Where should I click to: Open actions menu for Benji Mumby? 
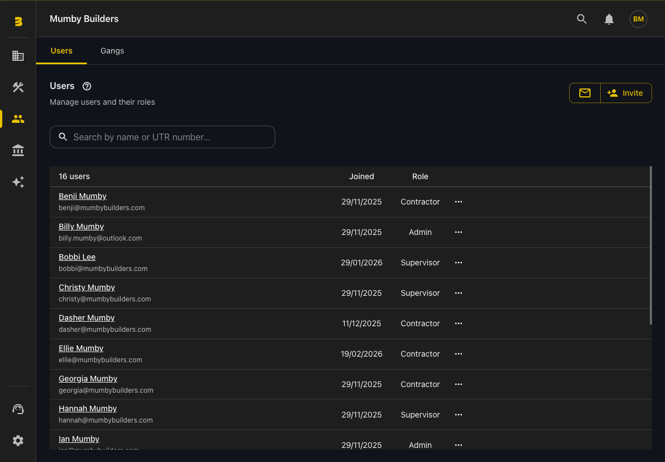[x=459, y=202]
